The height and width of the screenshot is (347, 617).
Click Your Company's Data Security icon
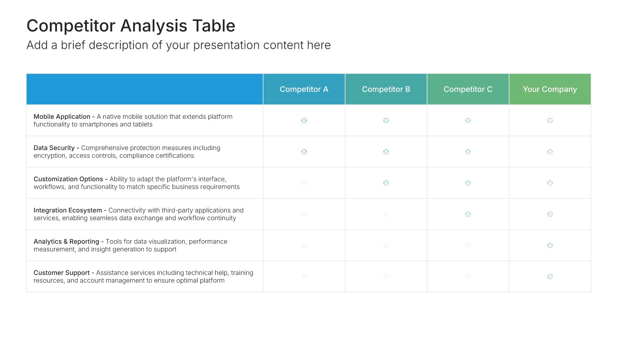(550, 152)
